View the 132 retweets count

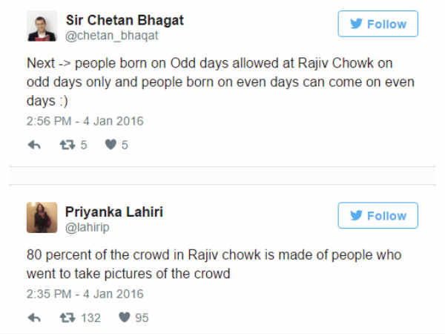(90, 318)
